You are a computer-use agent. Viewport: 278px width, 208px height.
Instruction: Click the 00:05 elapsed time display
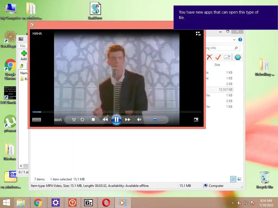coord(58,120)
